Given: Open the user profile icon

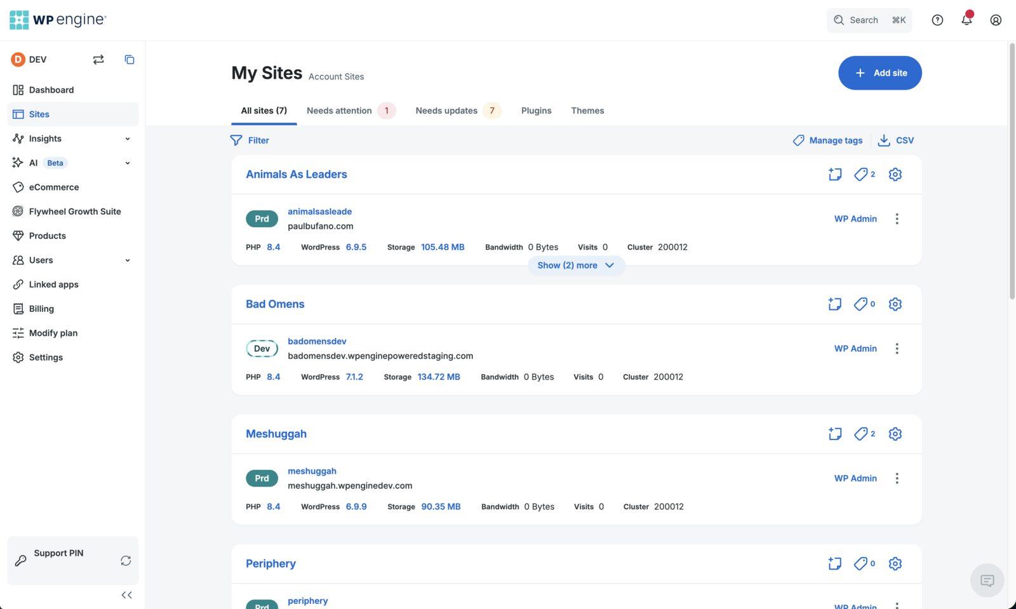Looking at the screenshot, I should [x=996, y=20].
